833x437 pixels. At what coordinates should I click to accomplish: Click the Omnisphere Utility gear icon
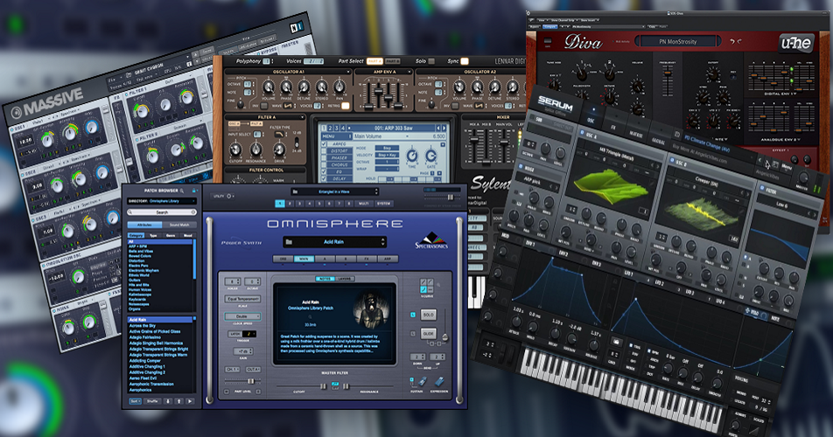229,197
